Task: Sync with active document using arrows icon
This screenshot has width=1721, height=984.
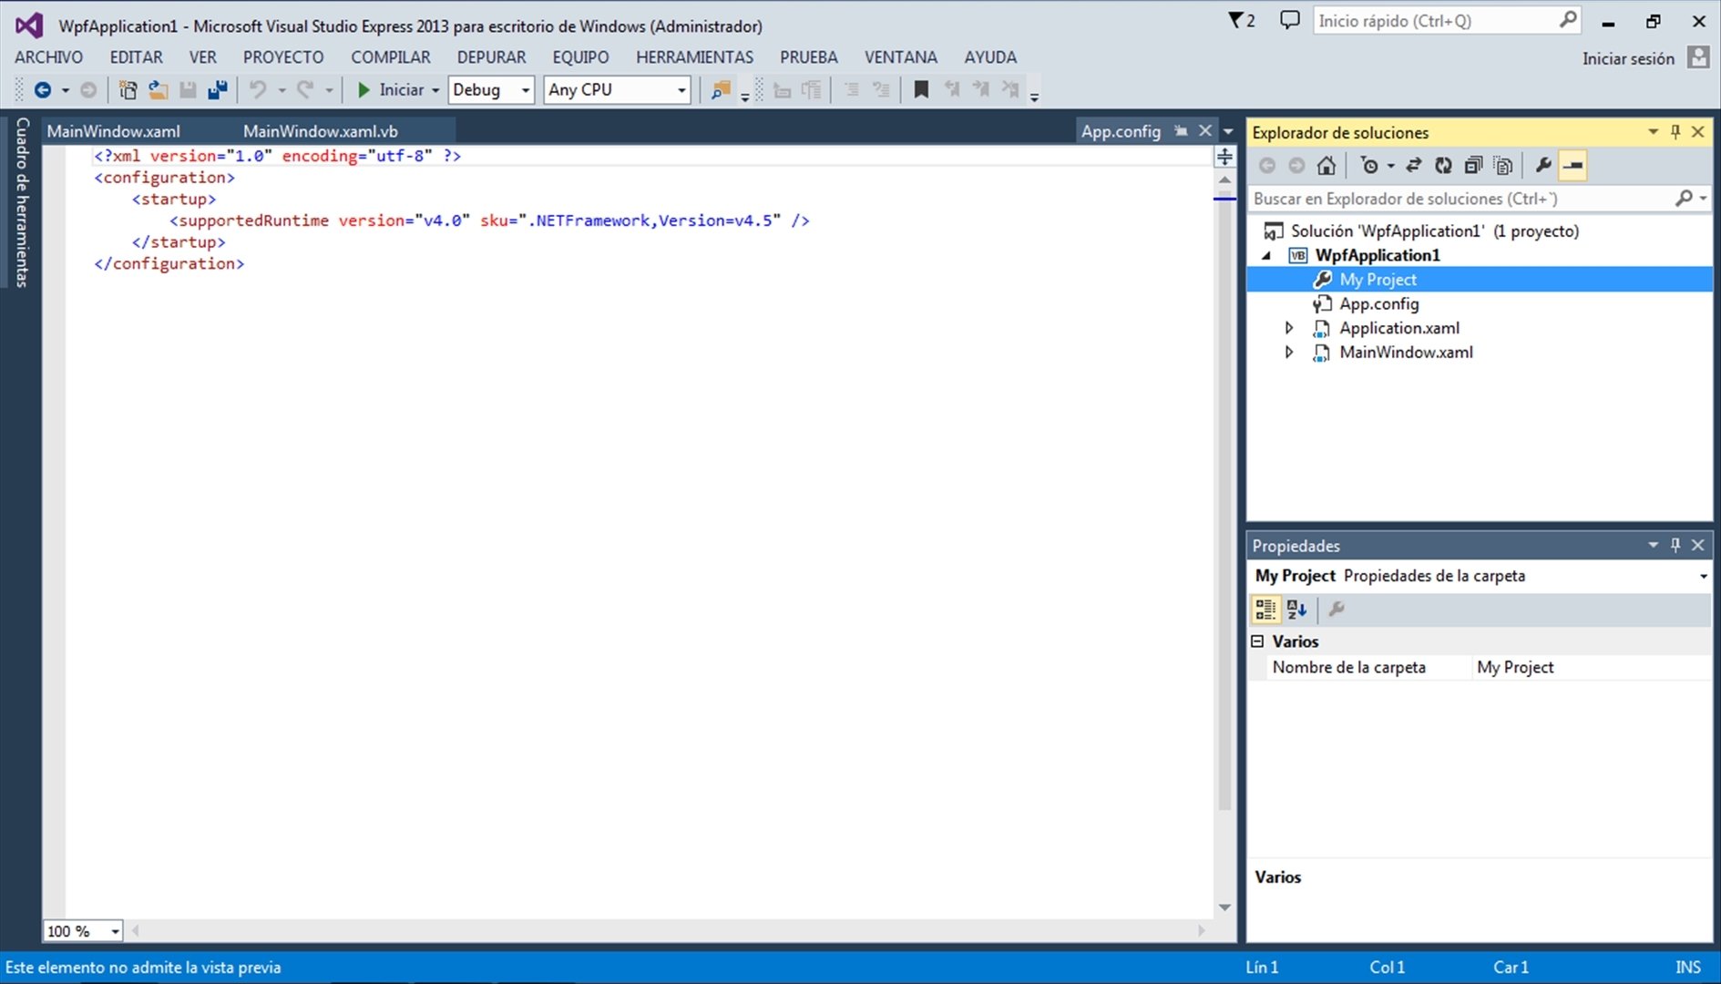Action: click(x=1413, y=166)
